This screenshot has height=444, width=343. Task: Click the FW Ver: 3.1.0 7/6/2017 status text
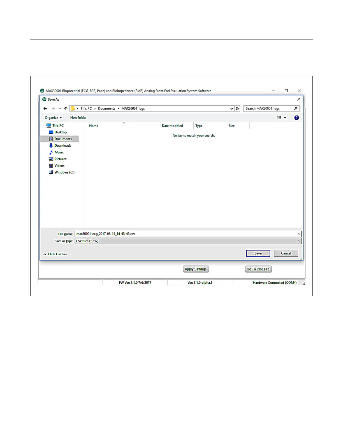click(135, 283)
